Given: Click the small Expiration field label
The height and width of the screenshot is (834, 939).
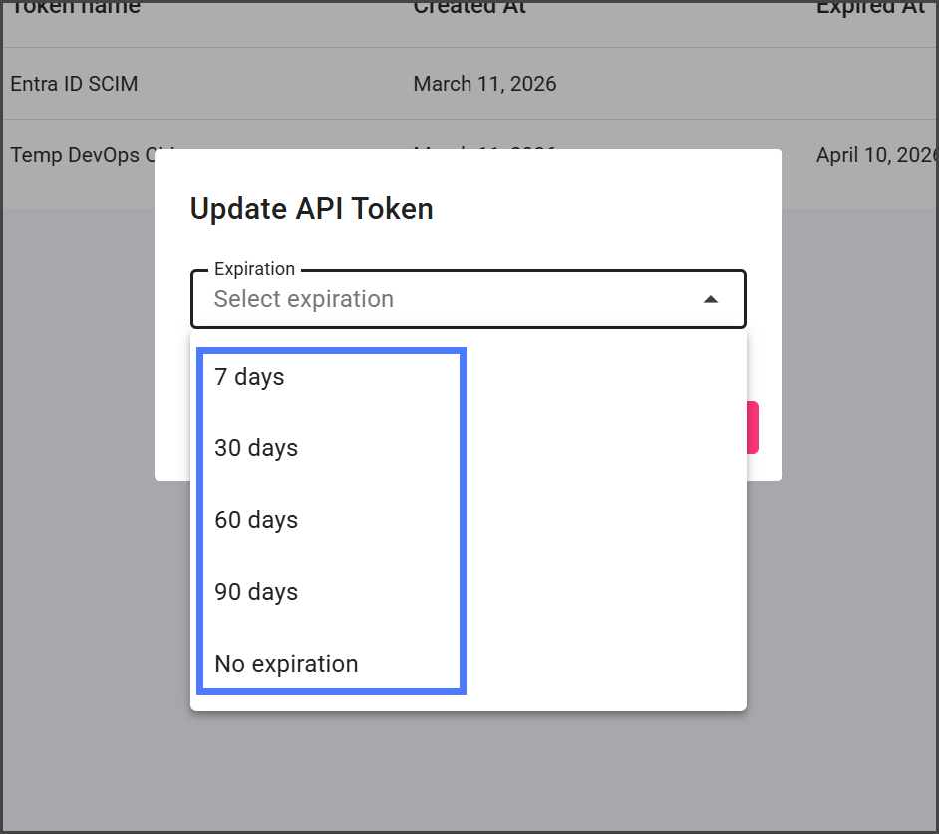Looking at the screenshot, I should (x=254, y=269).
